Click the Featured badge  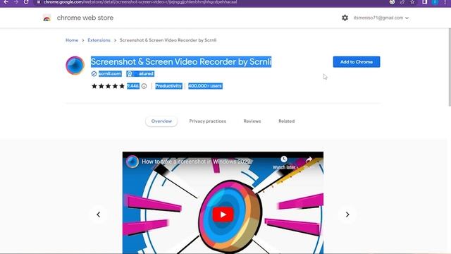click(140, 73)
